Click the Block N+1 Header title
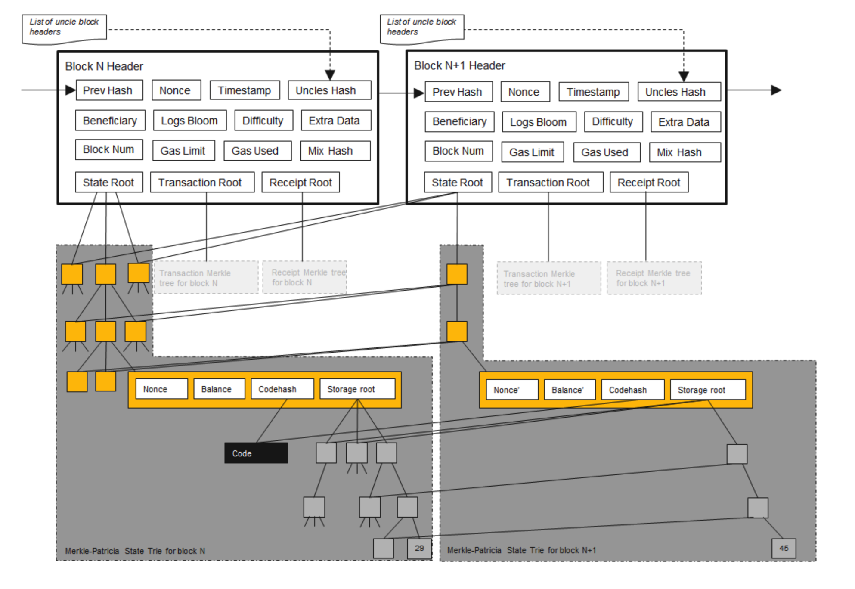The height and width of the screenshot is (589, 855). 459,65
